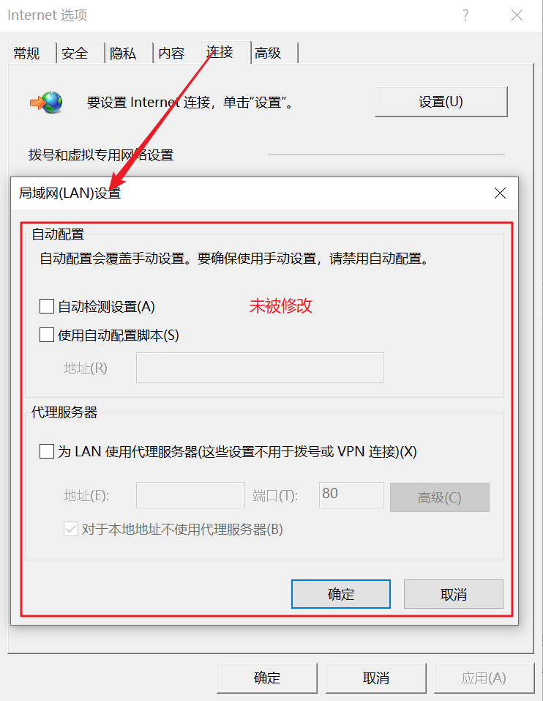Viewport: 543px width, 701px height.
Task: Toggle 对于本地地址不使用代理服务器(B) checkbox
Action: (x=71, y=530)
